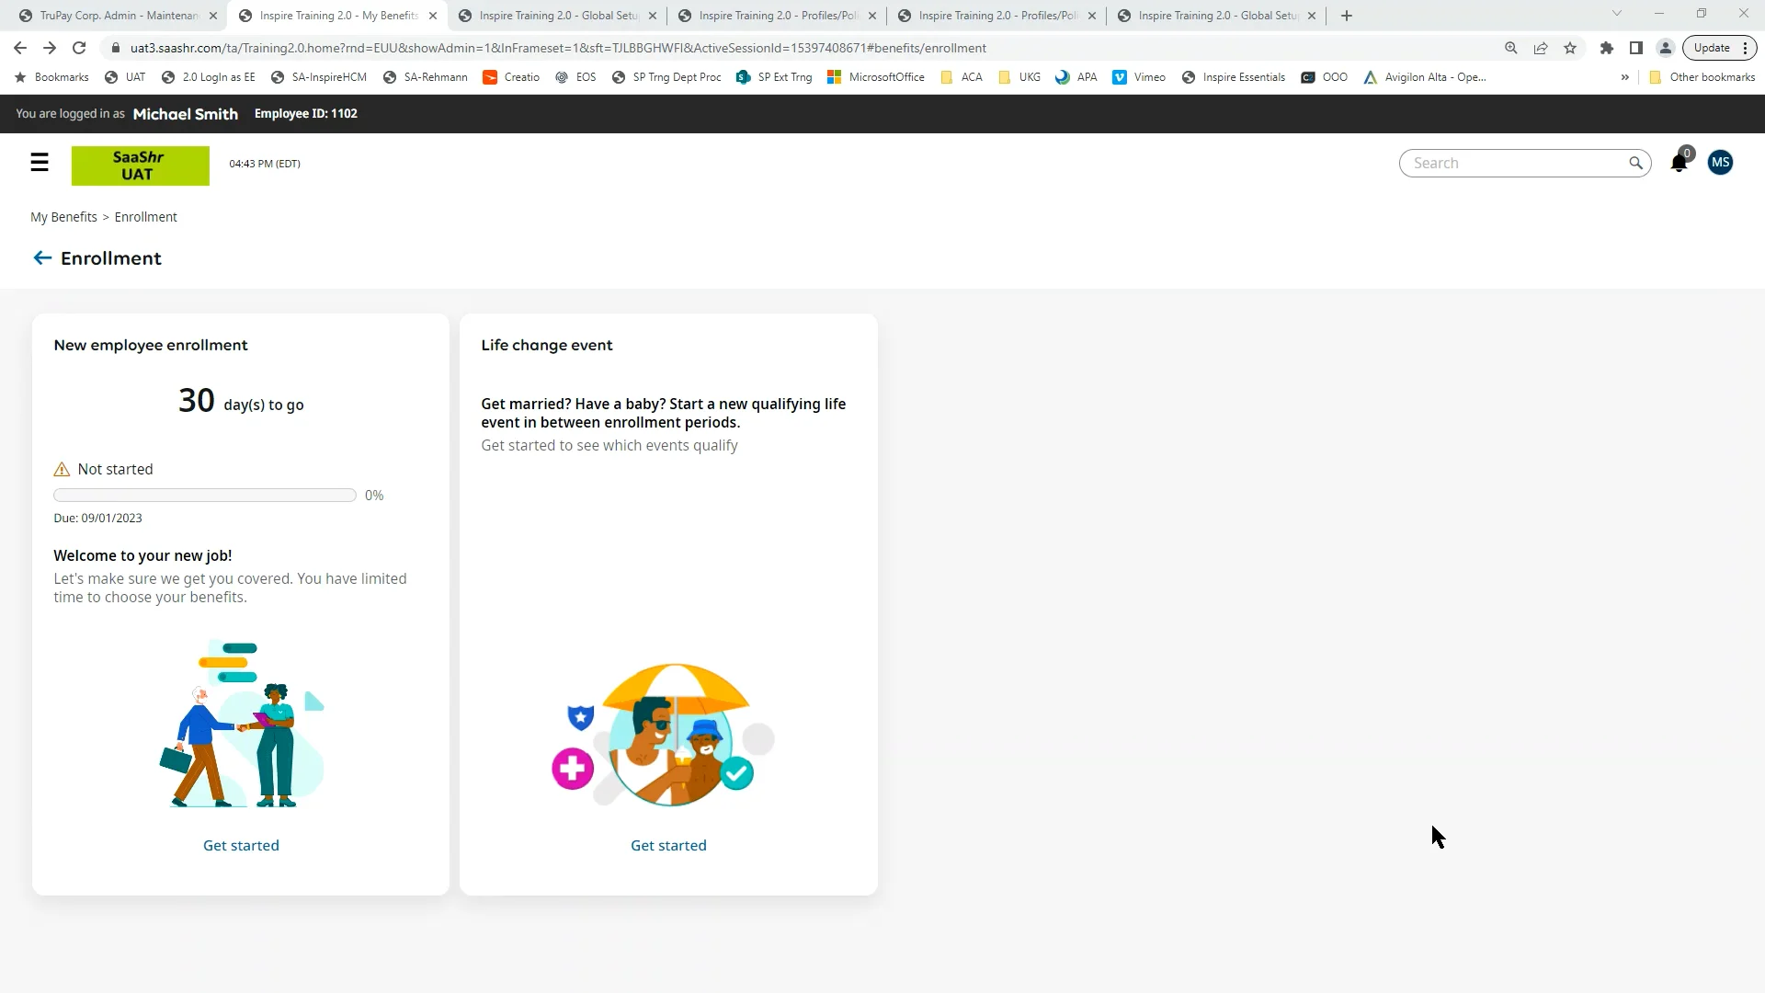This screenshot has height=993, width=1765.
Task: Get started with new employee enrollment
Action: pyautogui.click(x=241, y=845)
